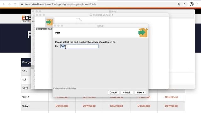Click the Port heading in Setup
The image size is (201, 113).
(57, 33)
